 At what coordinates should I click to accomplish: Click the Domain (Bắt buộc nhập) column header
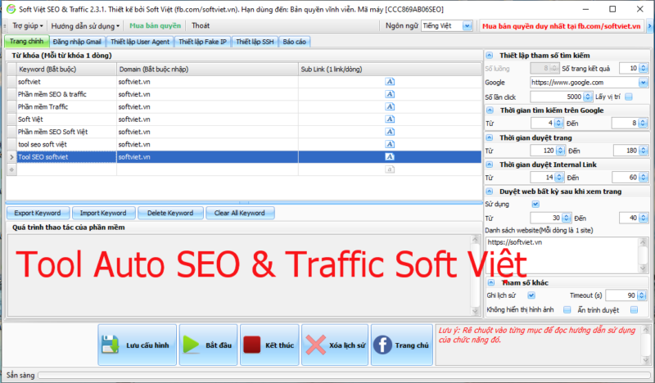pyautogui.click(x=208, y=70)
